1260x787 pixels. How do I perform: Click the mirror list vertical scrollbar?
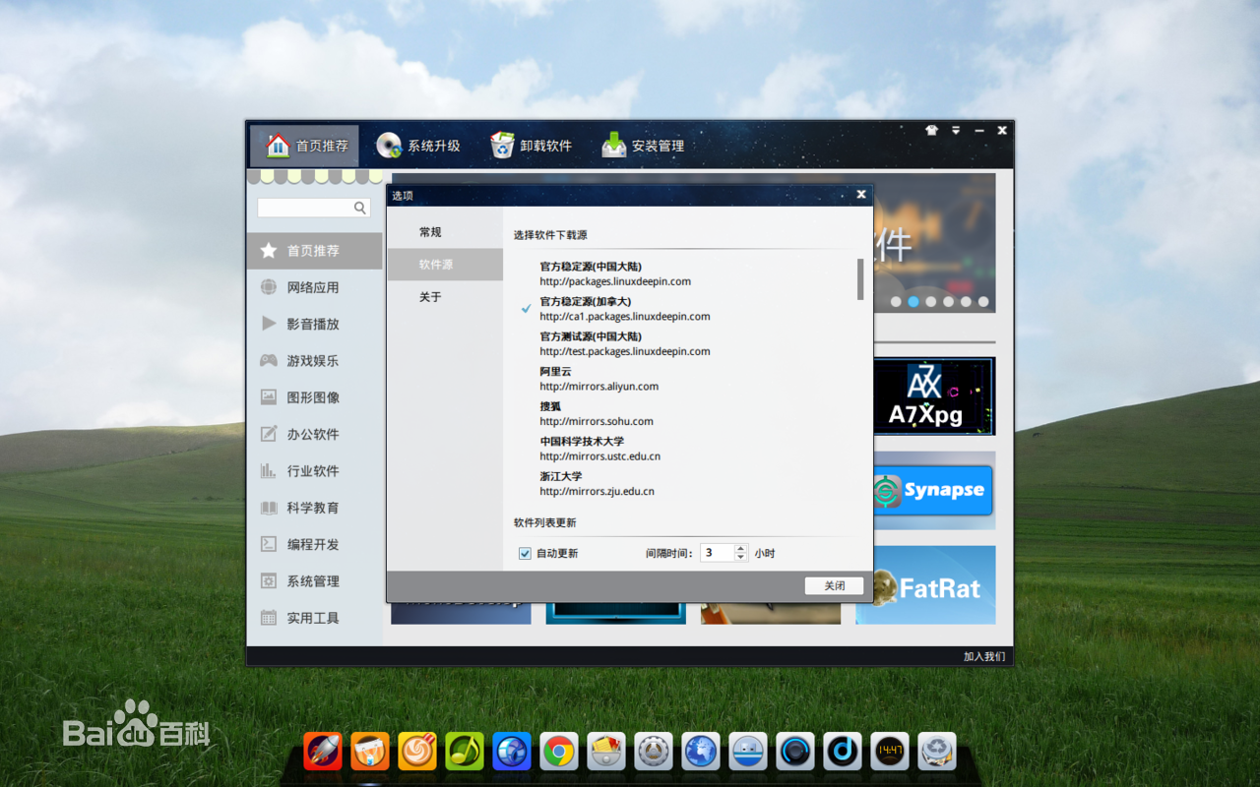(860, 279)
